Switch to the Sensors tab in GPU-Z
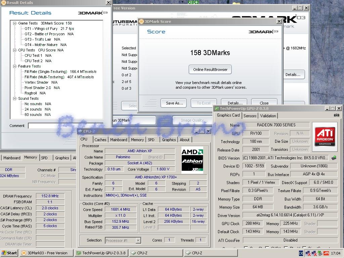 pyautogui.click(x=250, y=116)
